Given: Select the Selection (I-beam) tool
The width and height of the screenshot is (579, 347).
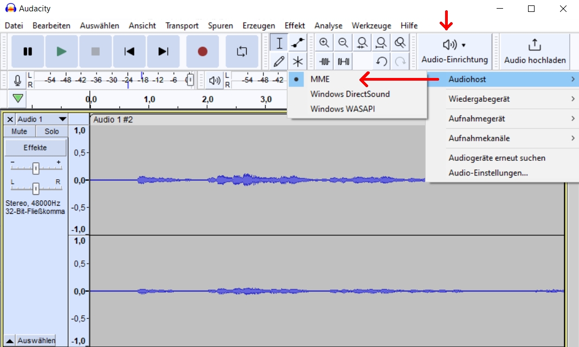Looking at the screenshot, I should coord(279,43).
